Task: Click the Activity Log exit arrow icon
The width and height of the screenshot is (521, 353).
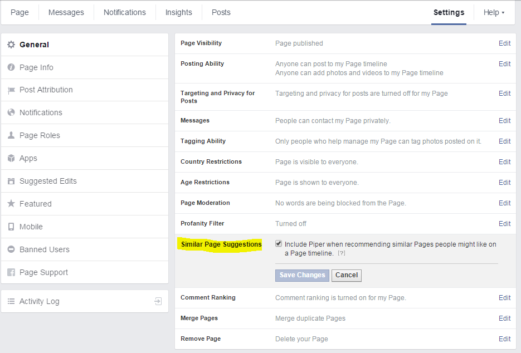Action: [158, 301]
